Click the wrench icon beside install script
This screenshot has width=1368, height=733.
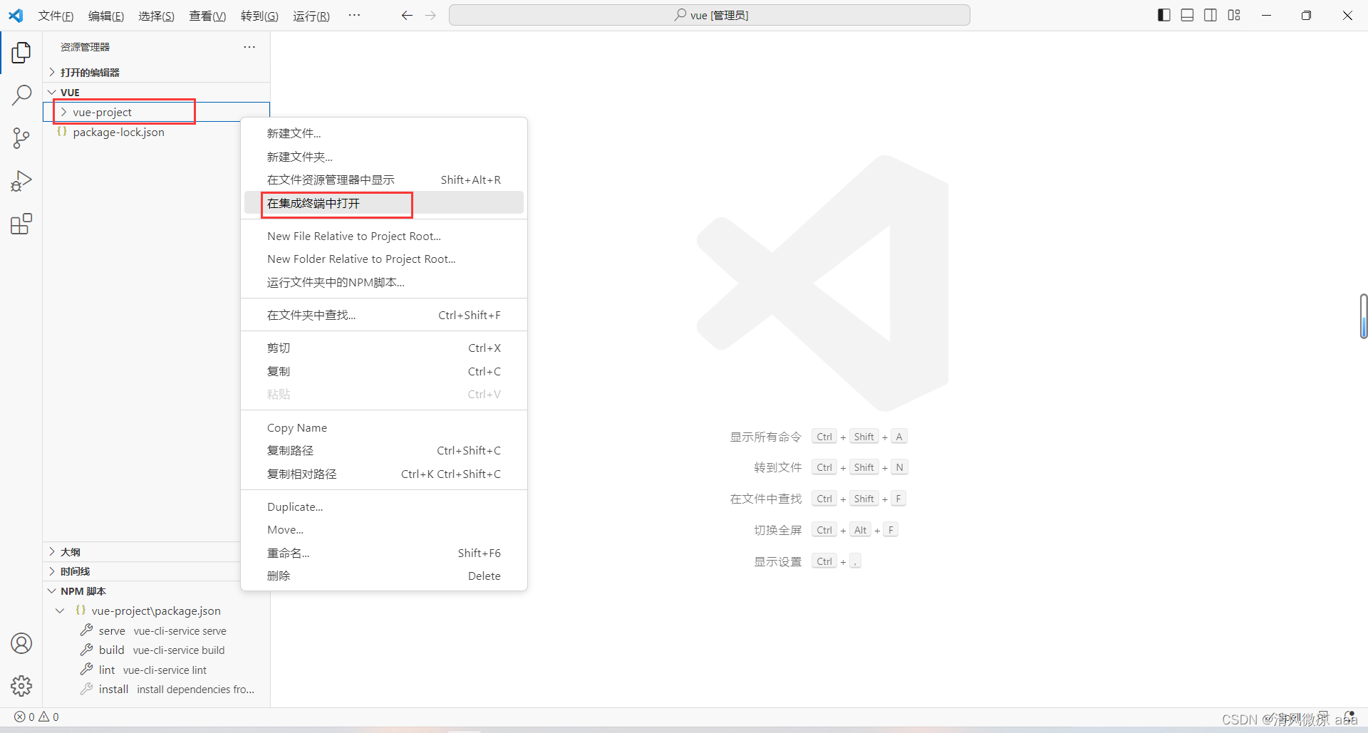[x=87, y=689]
